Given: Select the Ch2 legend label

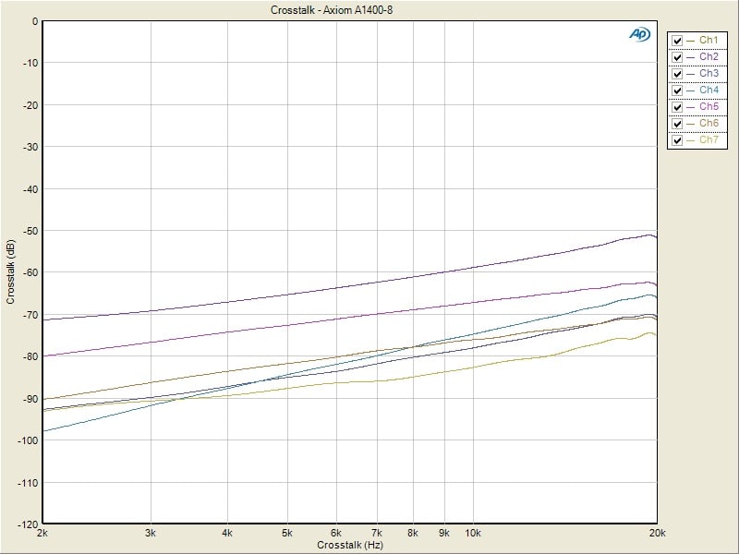Looking at the screenshot, I should (x=709, y=57).
